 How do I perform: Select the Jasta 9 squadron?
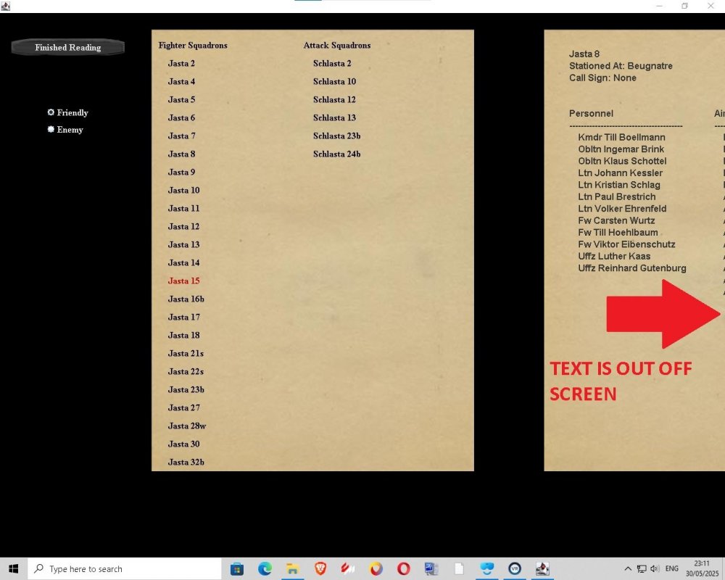[x=181, y=172]
